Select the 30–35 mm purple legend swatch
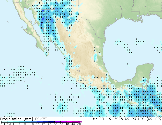 pyautogui.click(x=57, y=122)
